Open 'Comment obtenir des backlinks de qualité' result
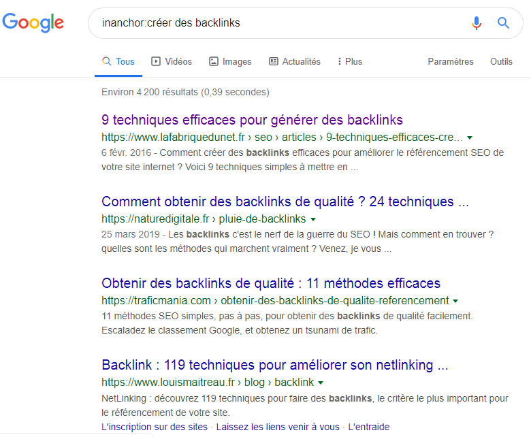Image resolution: width=531 pixels, height=437 pixels. [285, 201]
